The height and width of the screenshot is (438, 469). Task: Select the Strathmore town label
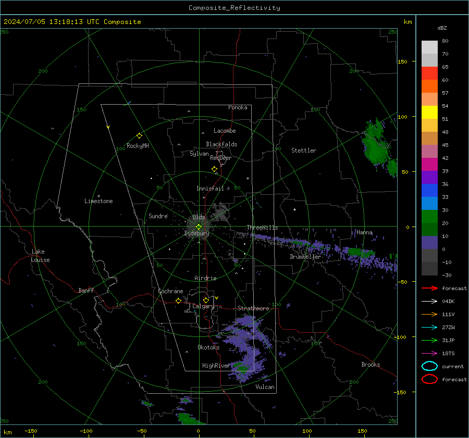point(253,308)
